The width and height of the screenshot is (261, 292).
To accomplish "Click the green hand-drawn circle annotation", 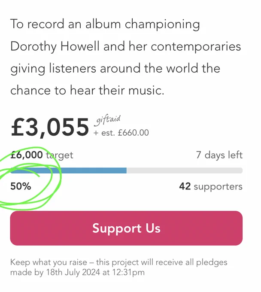I will coord(30,178).
